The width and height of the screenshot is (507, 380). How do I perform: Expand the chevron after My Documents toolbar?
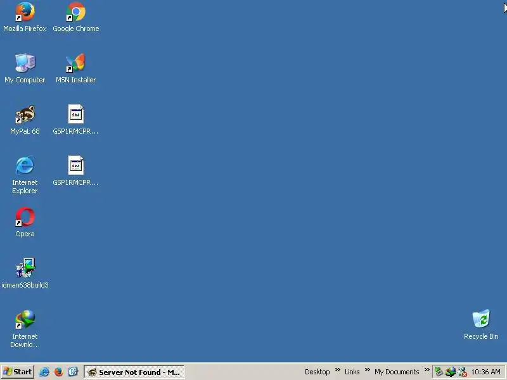(x=427, y=370)
